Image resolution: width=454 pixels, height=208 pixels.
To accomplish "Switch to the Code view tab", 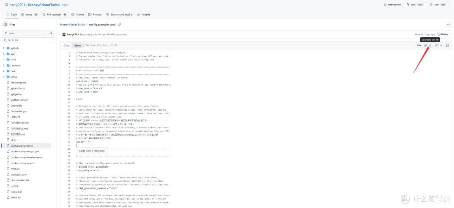I will point(66,45).
